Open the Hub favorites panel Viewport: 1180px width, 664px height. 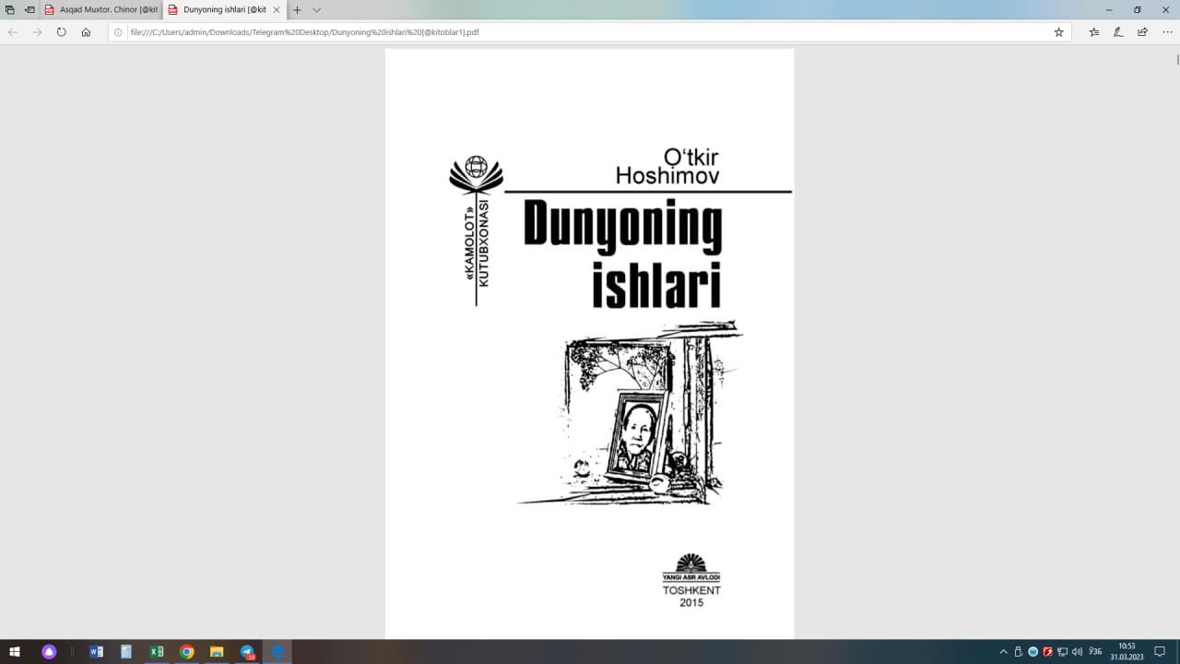click(x=1094, y=30)
